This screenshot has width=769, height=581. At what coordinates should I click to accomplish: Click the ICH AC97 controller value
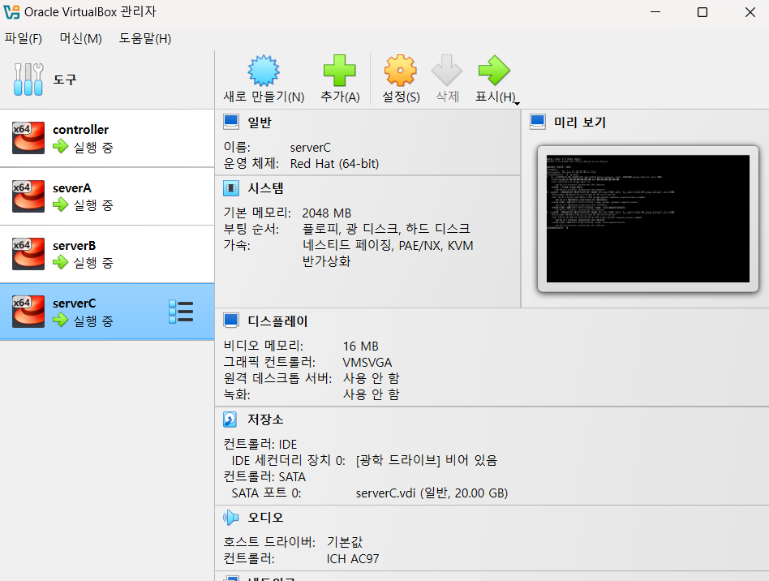(353, 558)
